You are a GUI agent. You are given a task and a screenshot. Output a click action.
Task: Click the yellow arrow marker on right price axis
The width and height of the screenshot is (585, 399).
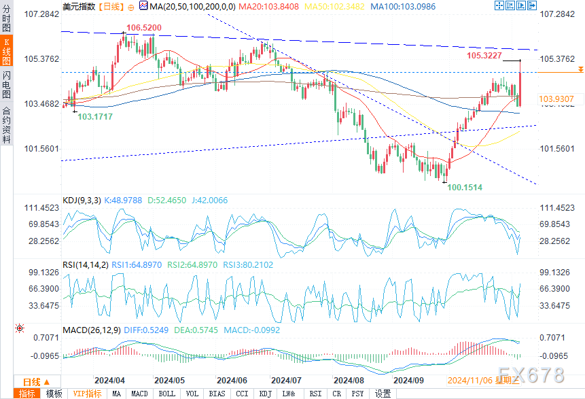[x=580, y=69]
